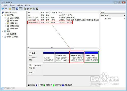Select the VistaOS (C:) 76.27 GB partition block
This screenshot has height=91, width=127.
tap(62, 57)
